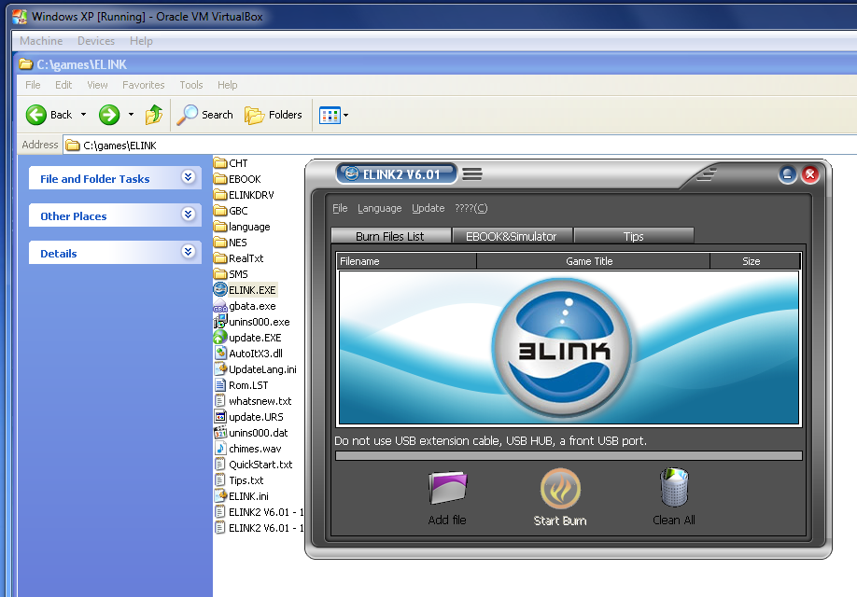Open the ELINK2 hamburger menu icon

click(x=472, y=174)
